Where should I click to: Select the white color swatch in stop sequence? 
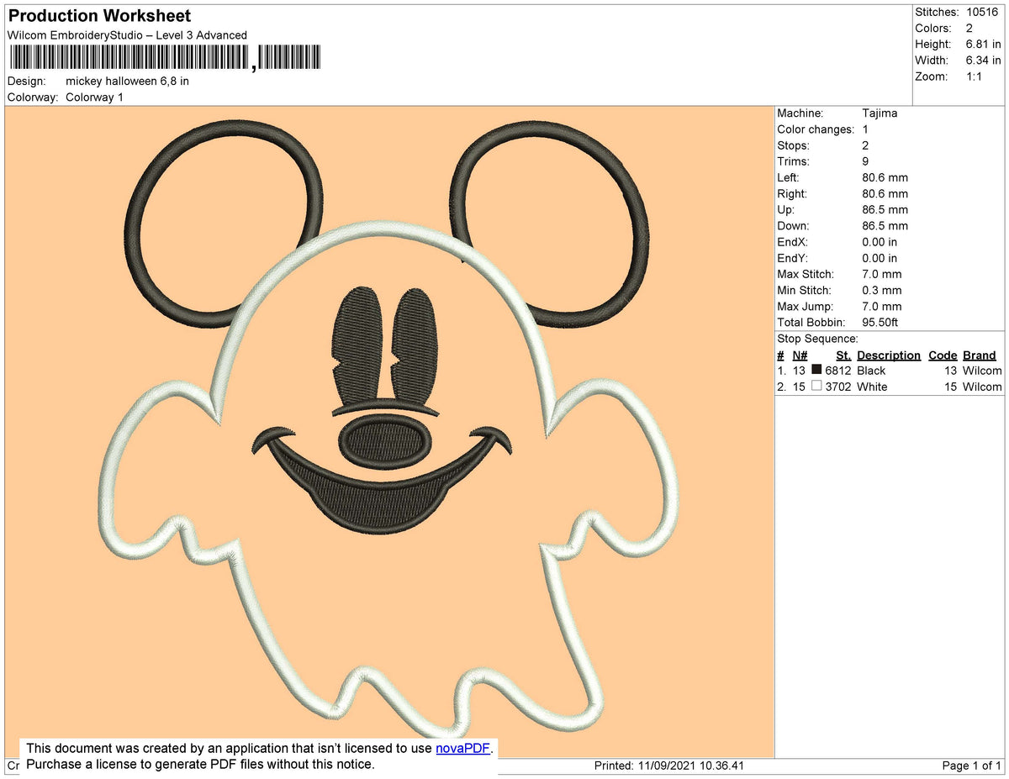tap(816, 387)
